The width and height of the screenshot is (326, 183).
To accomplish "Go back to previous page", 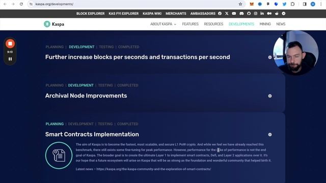I will (x=5, y=4).
